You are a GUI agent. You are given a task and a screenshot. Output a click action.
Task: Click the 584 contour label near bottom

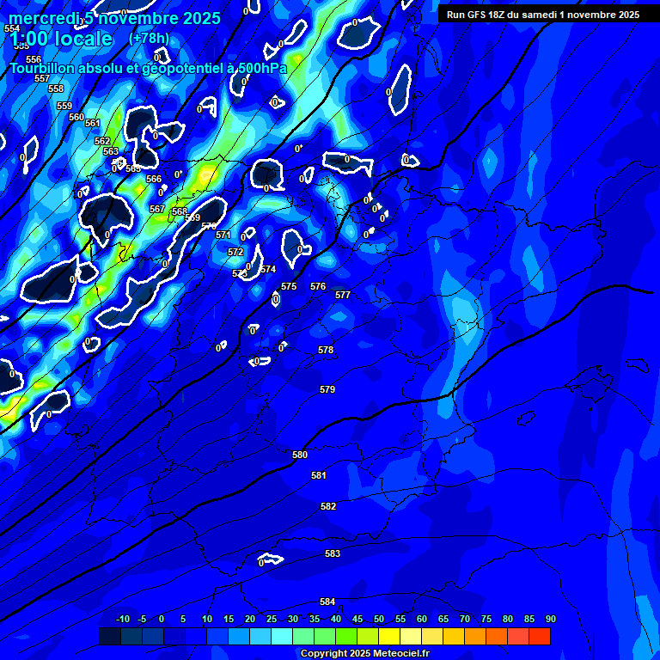point(327,602)
